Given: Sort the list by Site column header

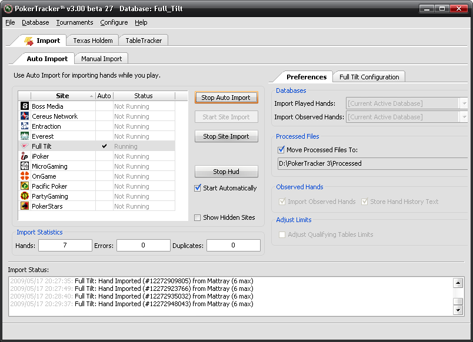Looking at the screenshot, I should pyautogui.click(x=62, y=96).
